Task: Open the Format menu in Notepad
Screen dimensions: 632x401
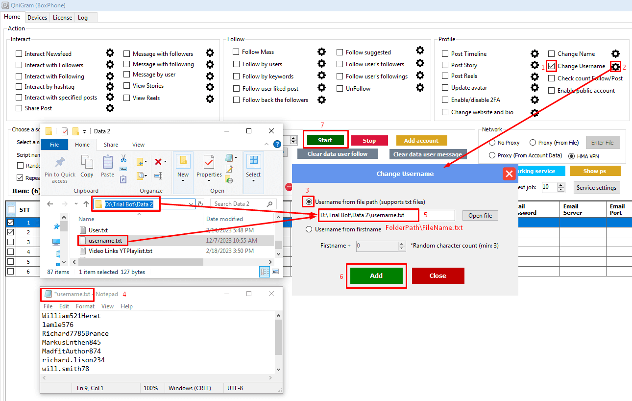Action: [85, 306]
